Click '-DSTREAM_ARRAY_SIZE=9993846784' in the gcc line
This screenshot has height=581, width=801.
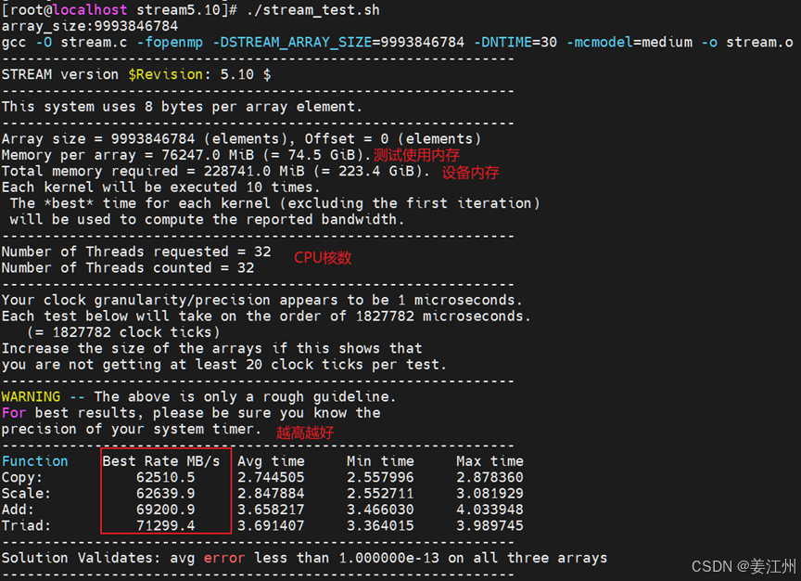tap(338, 43)
